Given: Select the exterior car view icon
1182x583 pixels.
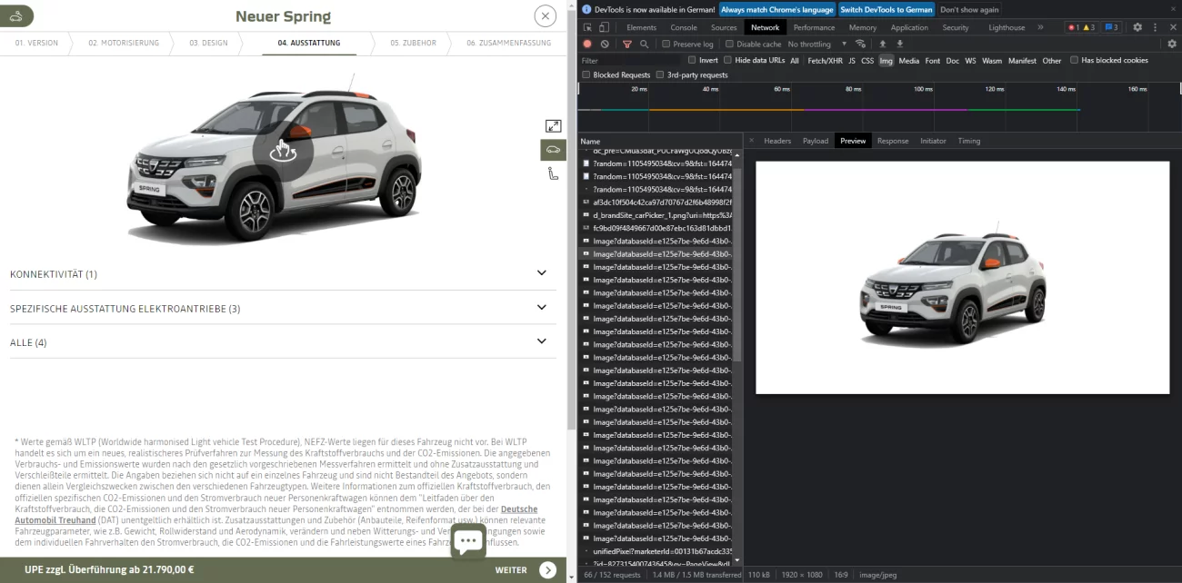Looking at the screenshot, I should click(x=553, y=150).
